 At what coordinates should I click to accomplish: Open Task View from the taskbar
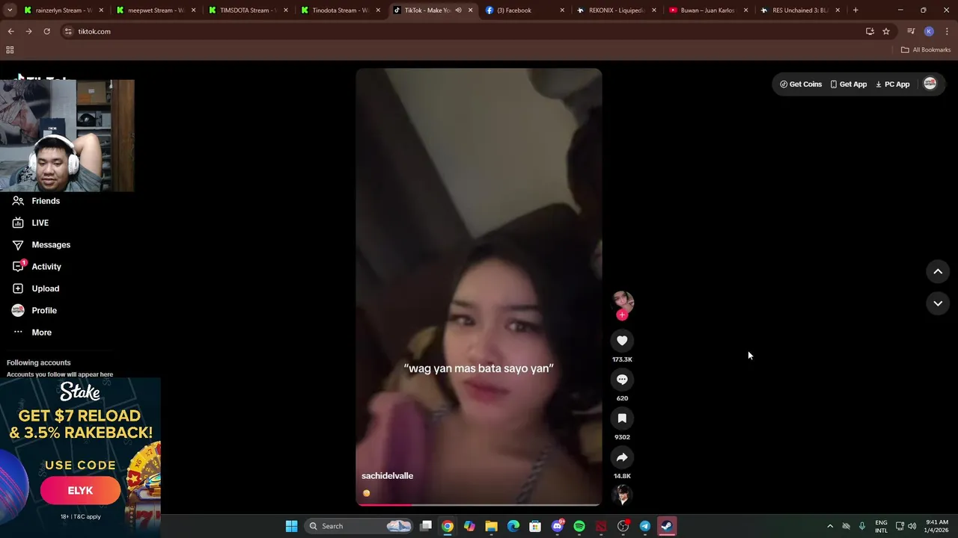pyautogui.click(x=426, y=526)
